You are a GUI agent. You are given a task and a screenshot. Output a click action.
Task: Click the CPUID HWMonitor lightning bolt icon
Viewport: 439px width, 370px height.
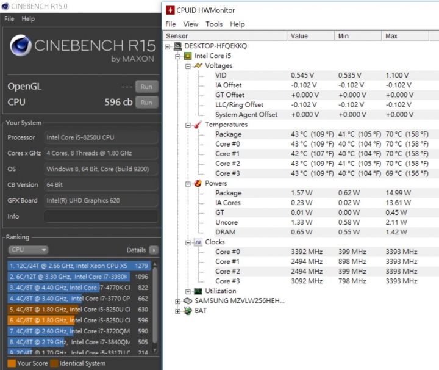(170, 10)
